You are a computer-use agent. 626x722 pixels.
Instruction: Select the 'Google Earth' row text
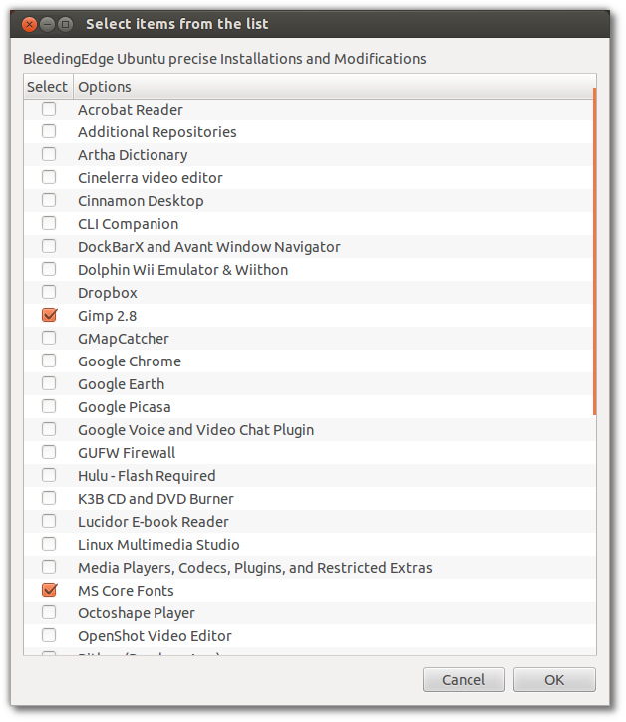(x=121, y=384)
